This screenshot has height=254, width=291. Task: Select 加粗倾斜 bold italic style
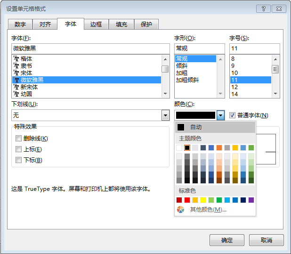point(195,80)
